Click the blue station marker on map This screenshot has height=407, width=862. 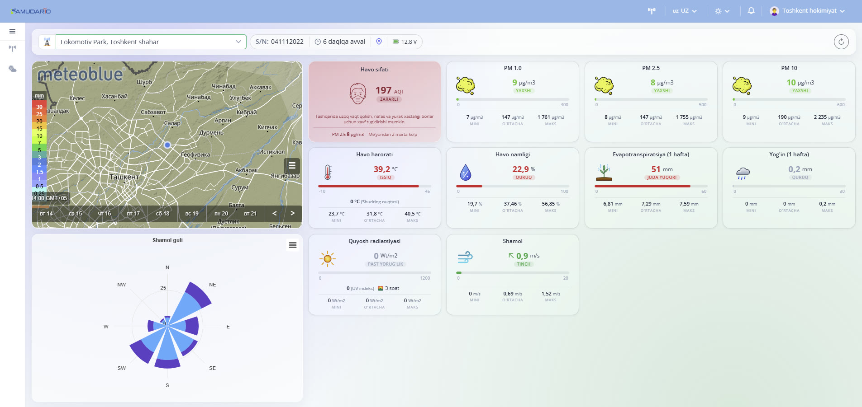[167, 145]
